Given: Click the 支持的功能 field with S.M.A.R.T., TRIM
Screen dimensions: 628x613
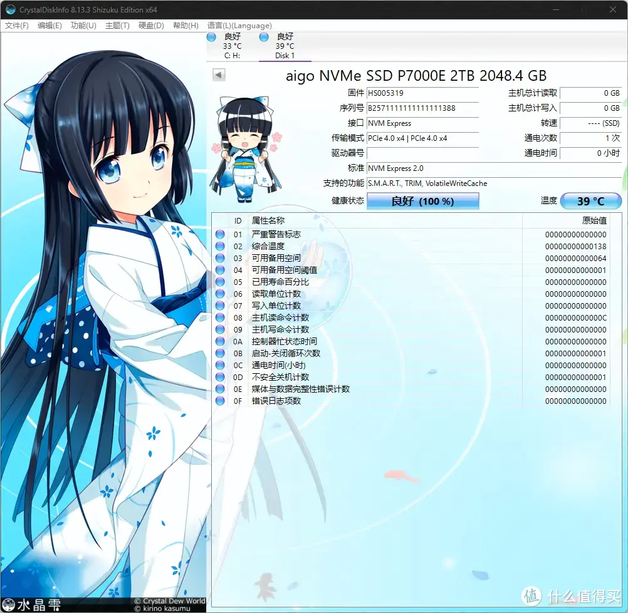Looking at the screenshot, I should pos(494,183).
